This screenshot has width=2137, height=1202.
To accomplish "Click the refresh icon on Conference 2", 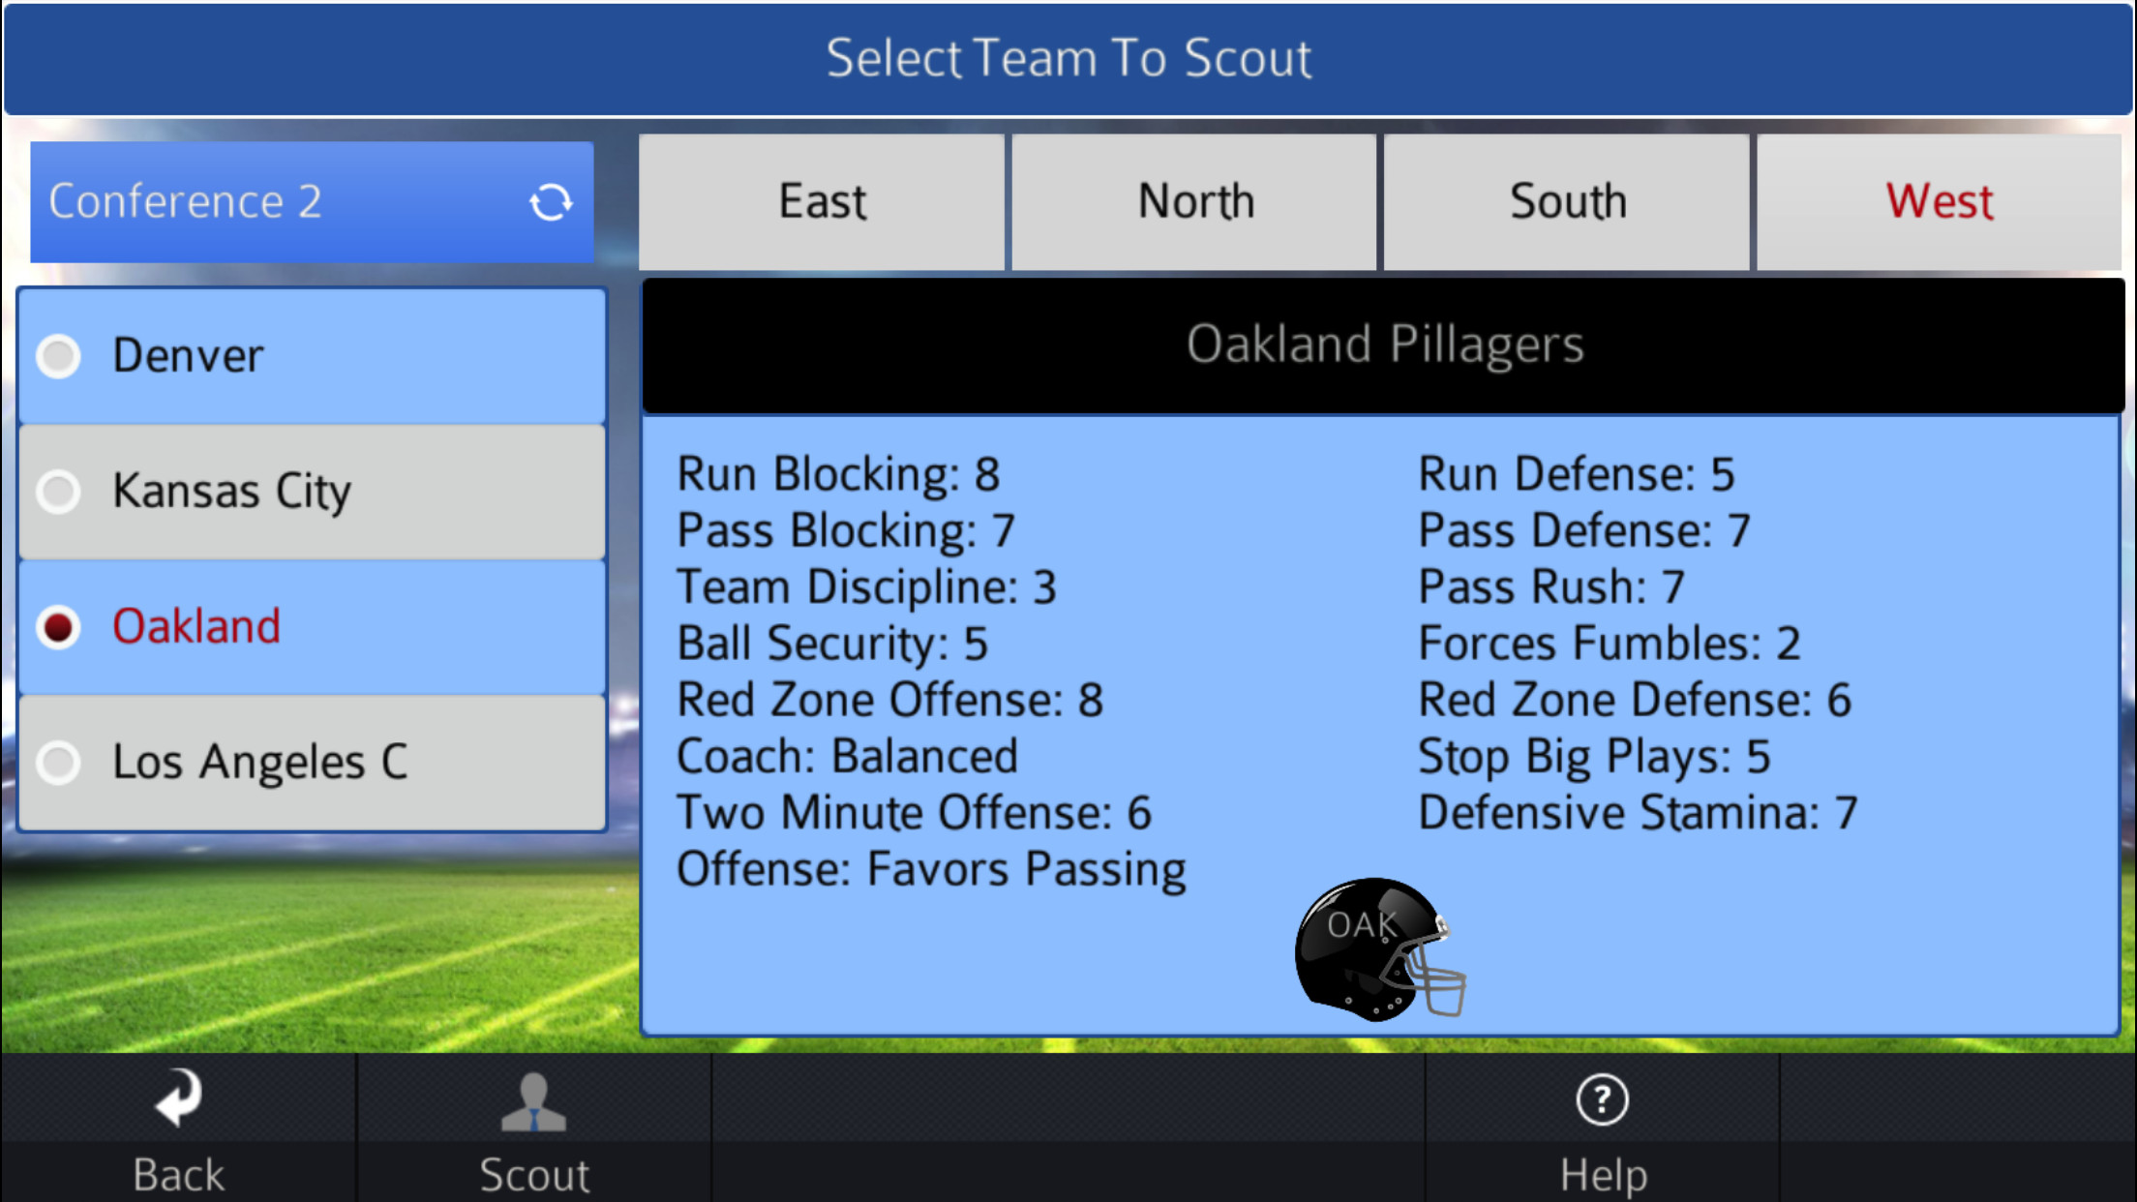I will tap(550, 201).
